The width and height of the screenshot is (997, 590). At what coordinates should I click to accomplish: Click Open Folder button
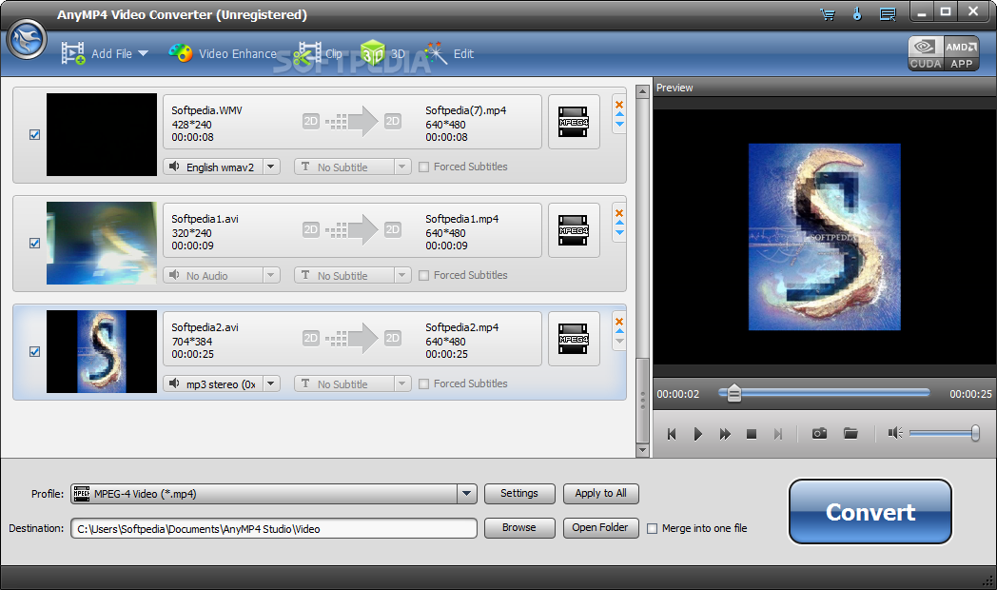(601, 528)
